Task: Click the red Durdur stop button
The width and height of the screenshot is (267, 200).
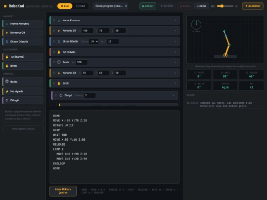Action: (185, 6)
